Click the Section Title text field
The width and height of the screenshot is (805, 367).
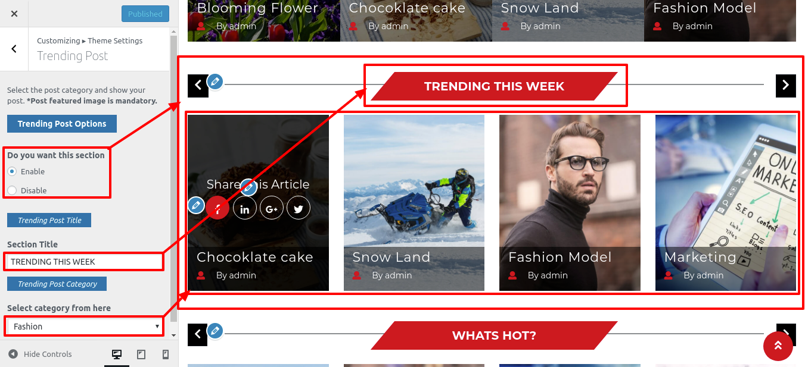[x=84, y=262]
